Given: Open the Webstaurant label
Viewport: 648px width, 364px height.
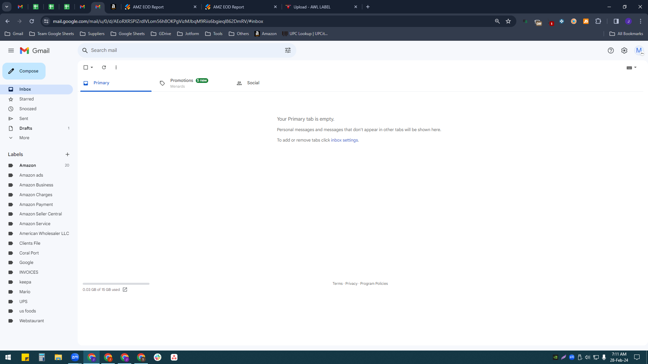Looking at the screenshot, I should tap(36, 321).
